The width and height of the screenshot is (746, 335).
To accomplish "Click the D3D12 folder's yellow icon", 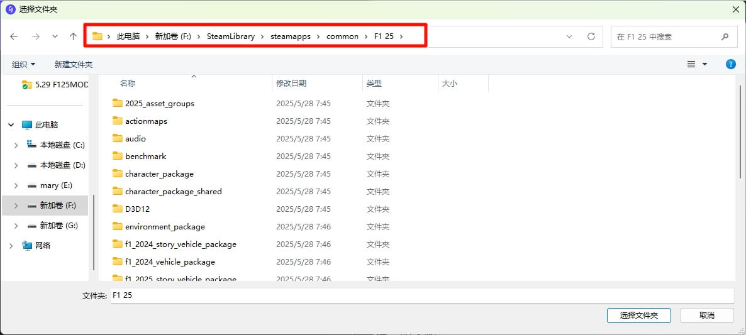I will pos(118,208).
